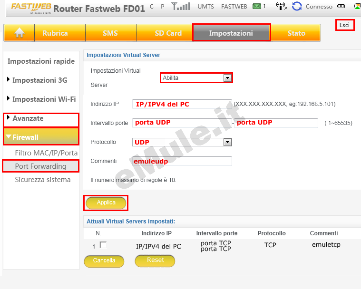The height and width of the screenshot is (289, 361).
Task: Click the Fastweb logo
Action: (x=31, y=8)
